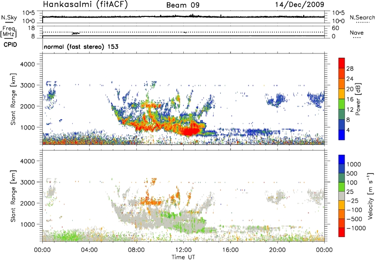The height and width of the screenshot is (260, 375).
Task: Click the "Slant Range [km]" label of power panel
Action: (x=13, y=99)
